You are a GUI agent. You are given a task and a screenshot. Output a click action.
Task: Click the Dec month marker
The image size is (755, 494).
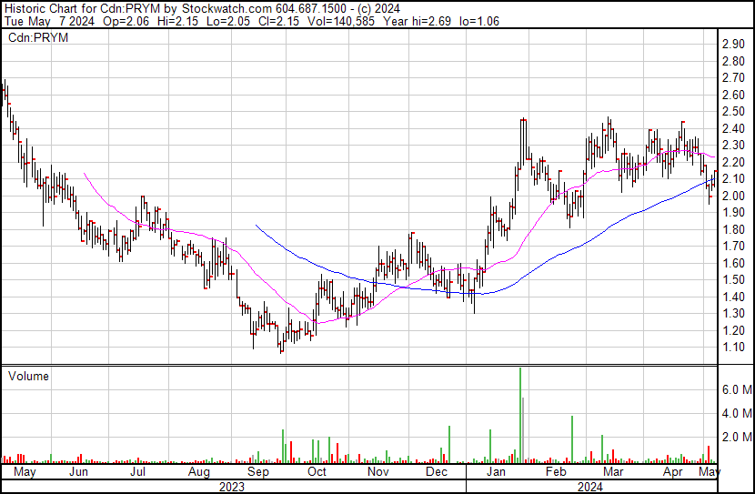pos(437,473)
